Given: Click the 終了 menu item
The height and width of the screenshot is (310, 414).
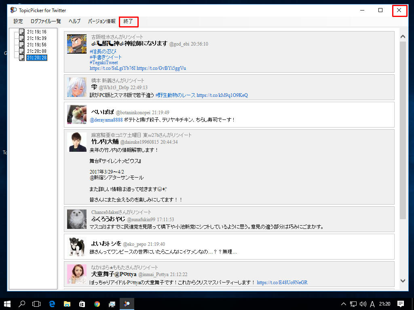Looking at the screenshot, I should click(x=128, y=21).
